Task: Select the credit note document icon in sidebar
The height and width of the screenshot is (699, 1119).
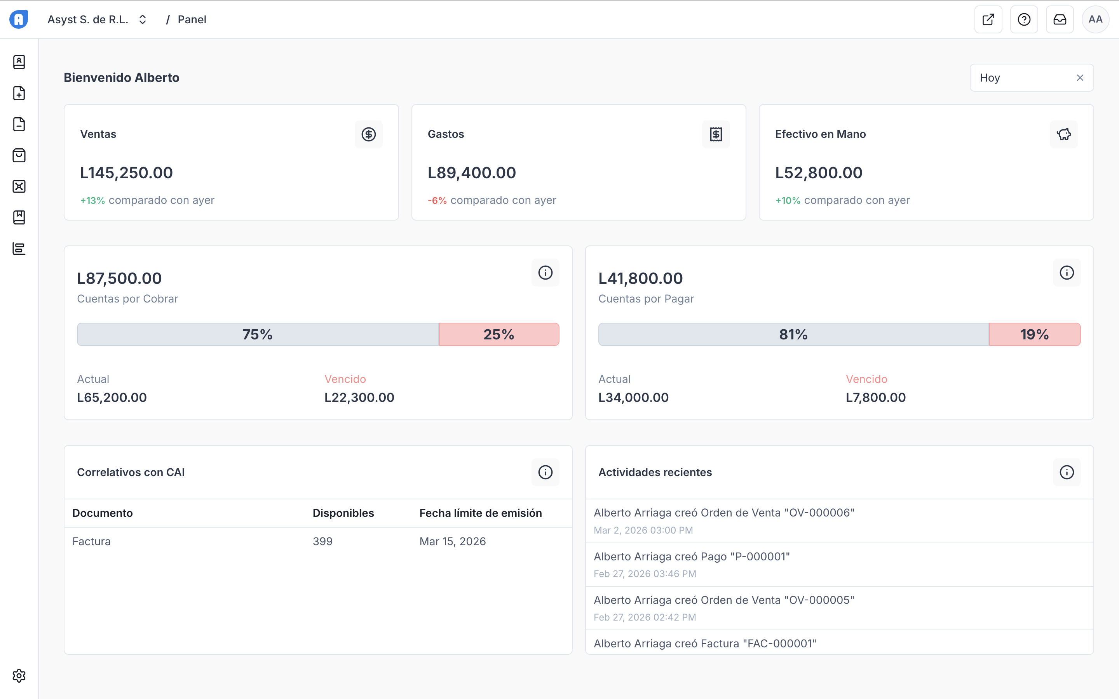Action: pyautogui.click(x=19, y=124)
